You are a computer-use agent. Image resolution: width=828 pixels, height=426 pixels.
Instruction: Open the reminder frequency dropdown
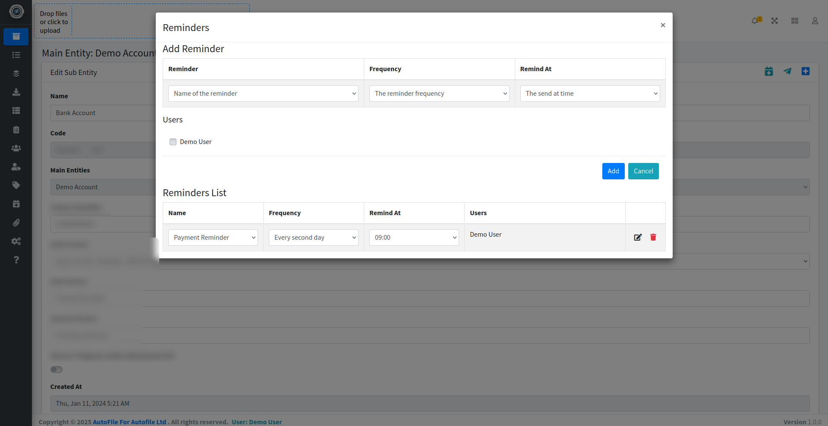click(x=439, y=94)
